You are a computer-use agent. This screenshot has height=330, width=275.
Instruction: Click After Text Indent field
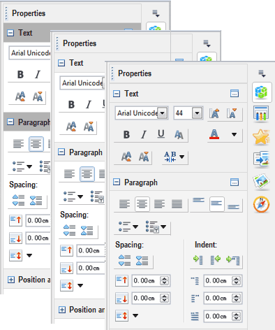click(x=223, y=298)
